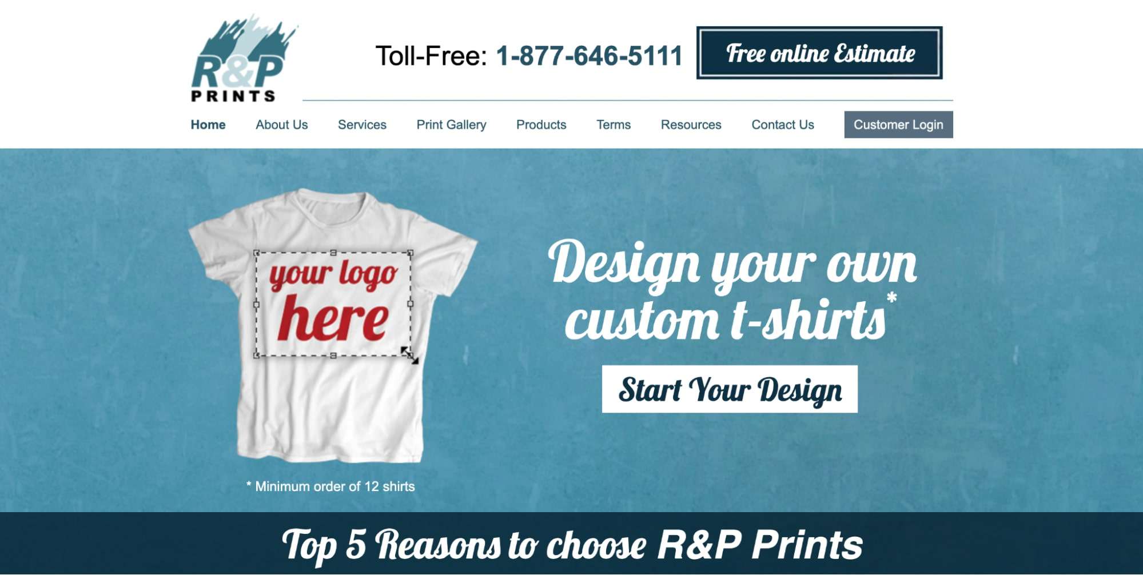
Task: Click the Start Your Design button
Action: tap(730, 389)
